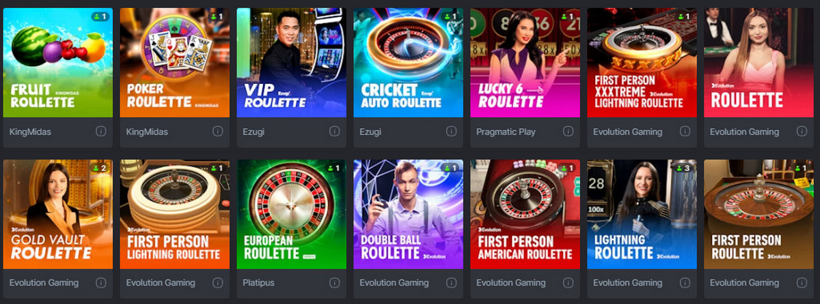Select First Person XXXtreme Lightning Roulette
820x304 pixels.
[642, 63]
